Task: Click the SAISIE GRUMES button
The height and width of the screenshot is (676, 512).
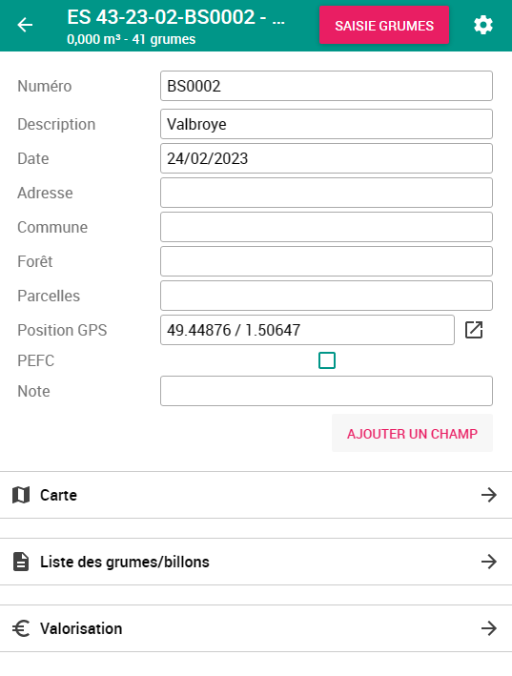Action: coord(384,25)
